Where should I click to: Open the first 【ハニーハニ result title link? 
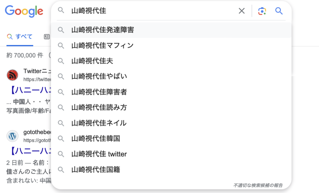click(x=30, y=91)
